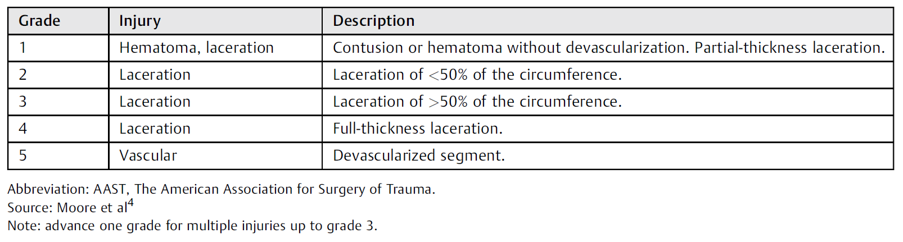903x242 pixels.
Task: Click the Laceration of <50% description
Action: (477, 75)
